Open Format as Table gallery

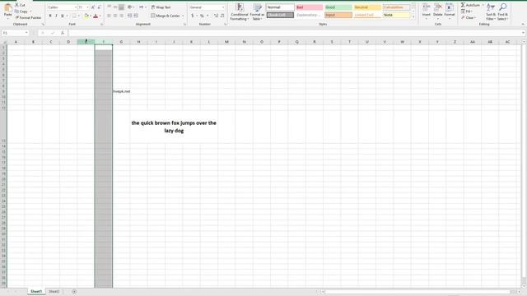[257, 12]
